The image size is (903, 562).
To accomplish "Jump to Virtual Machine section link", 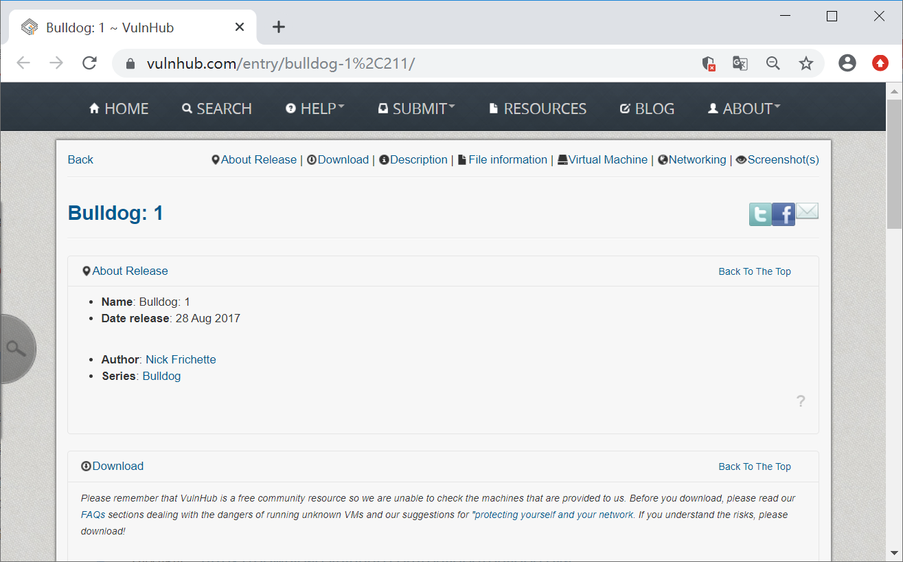I will coord(602,159).
